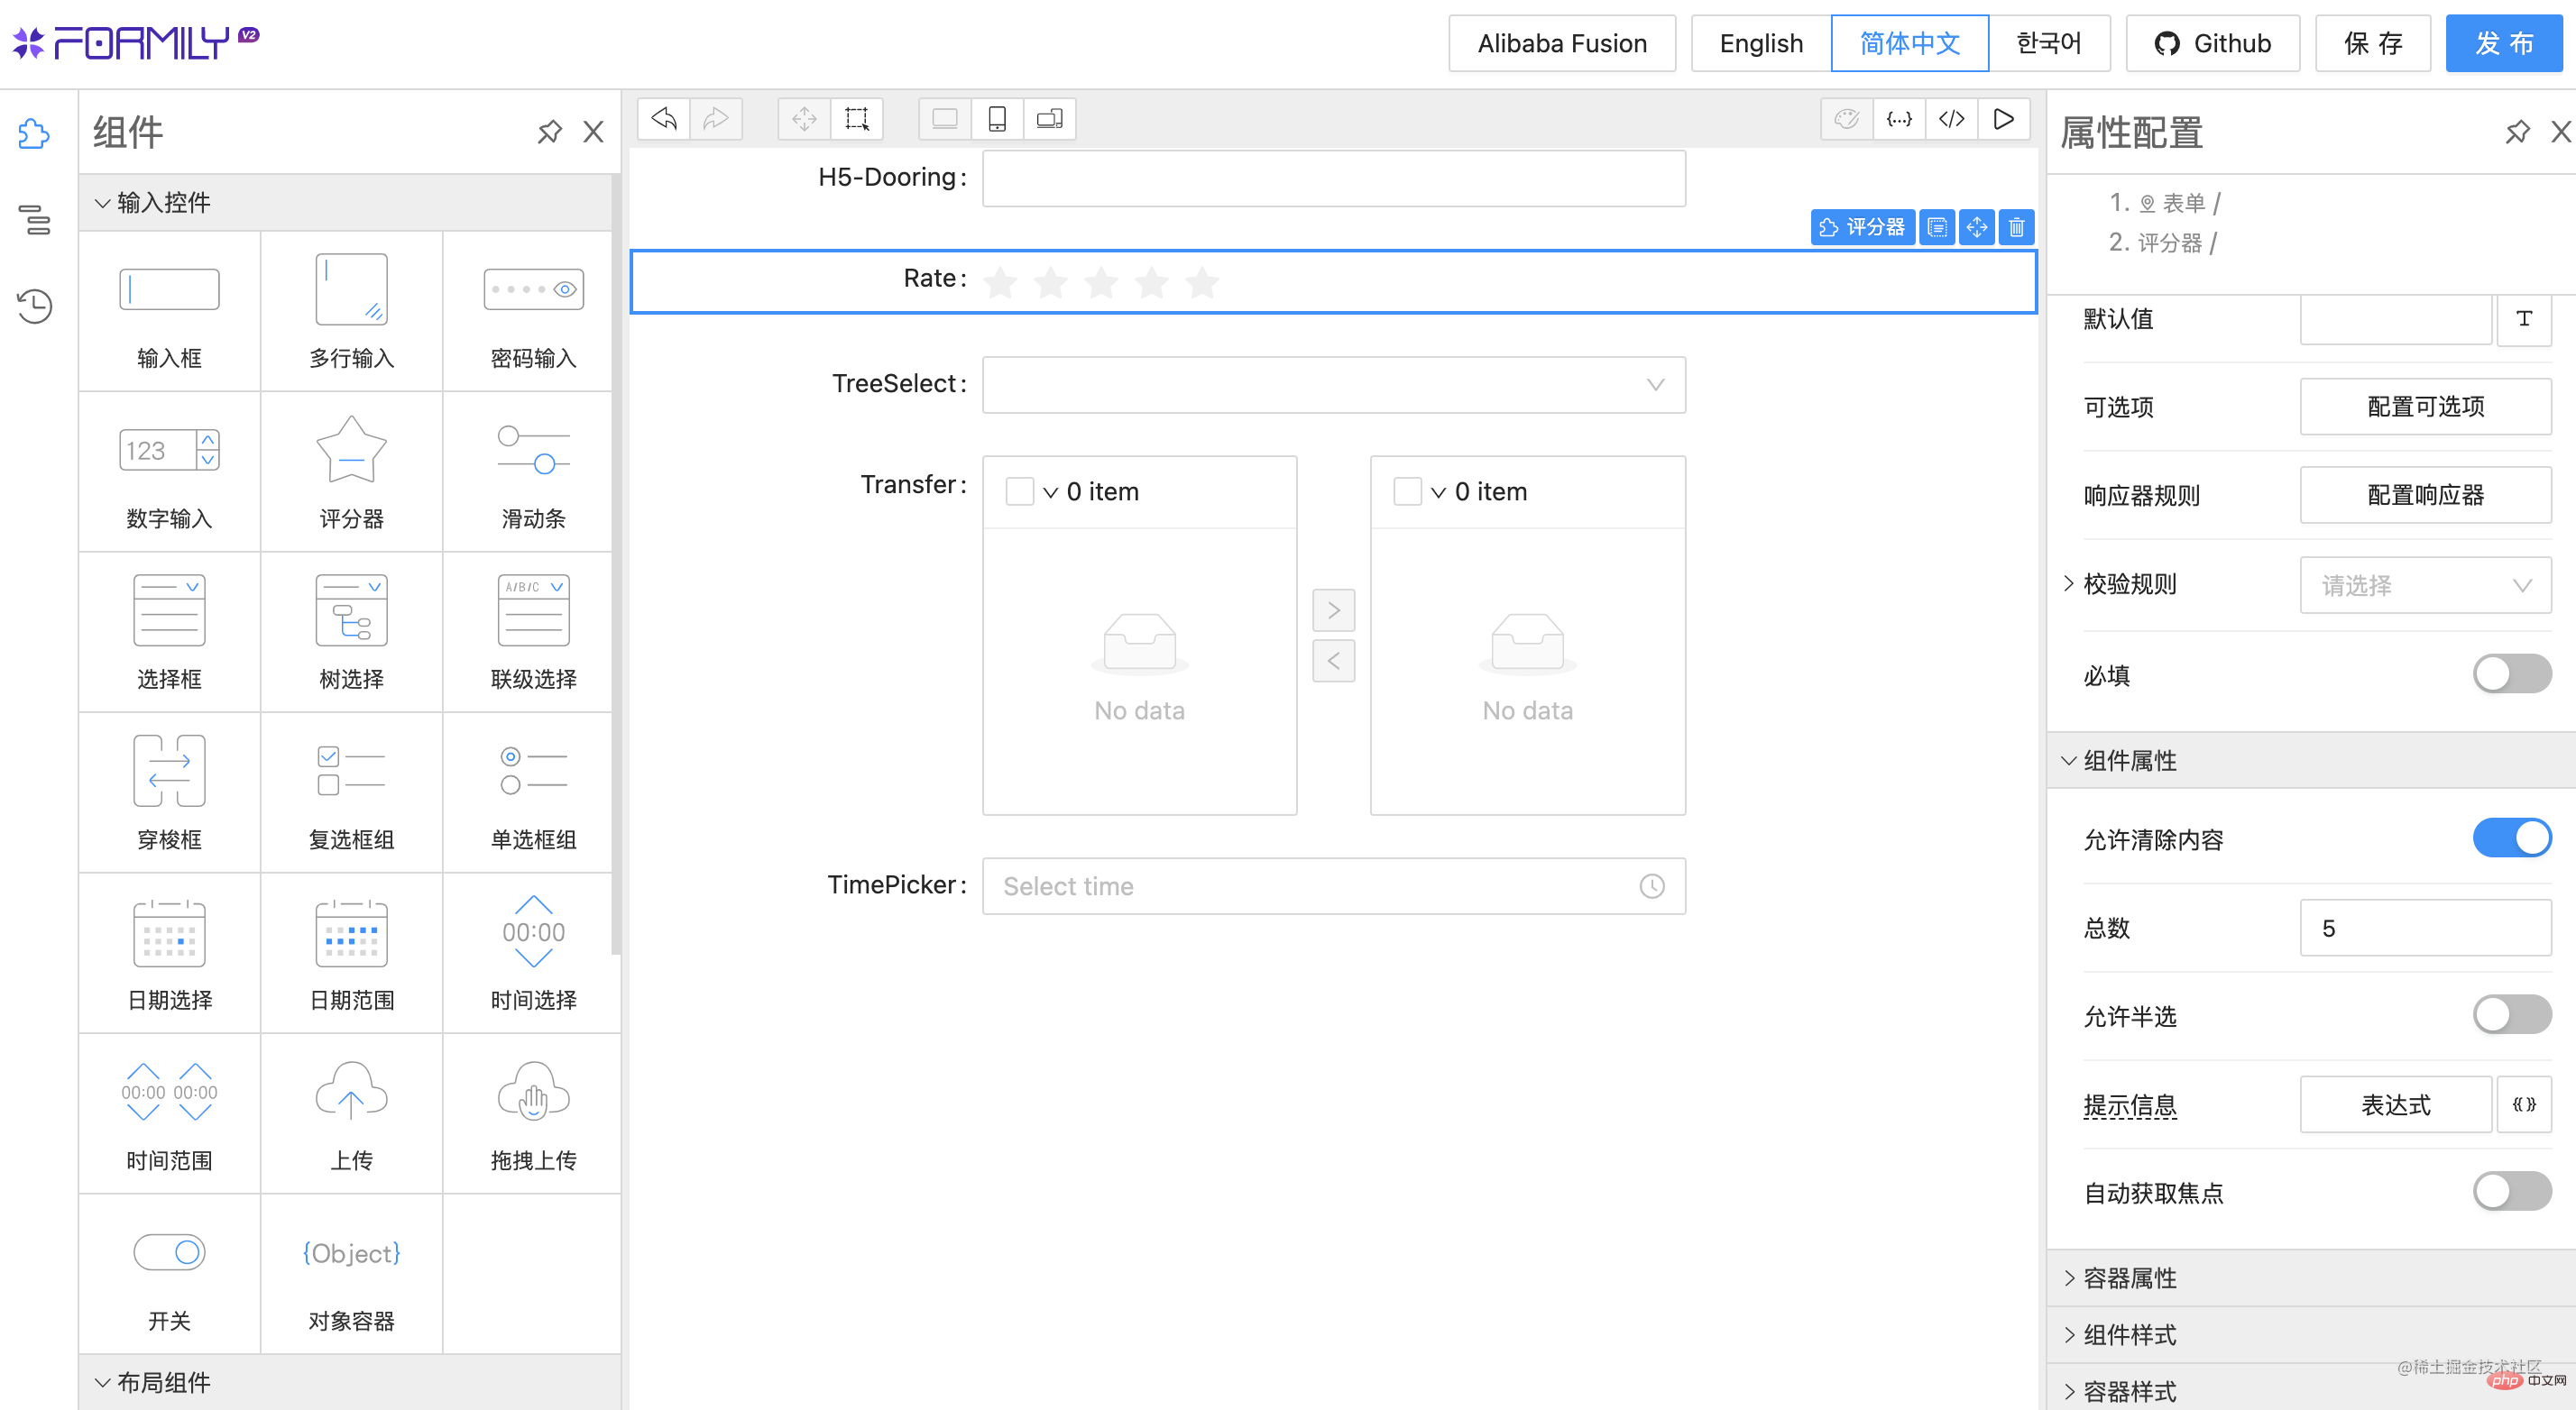This screenshot has width=2576, height=1410.
Task: Click copy icon on selected 评分器
Action: coord(1937,228)
